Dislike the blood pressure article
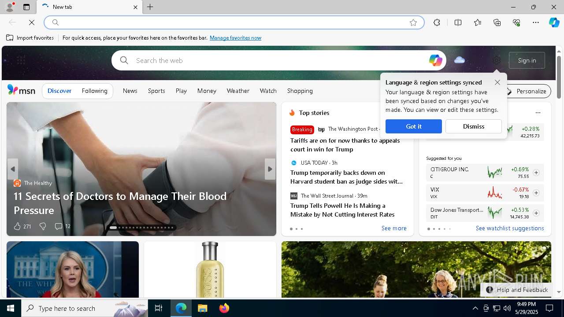This screenshot has width=564, height=317. point(43,226)
